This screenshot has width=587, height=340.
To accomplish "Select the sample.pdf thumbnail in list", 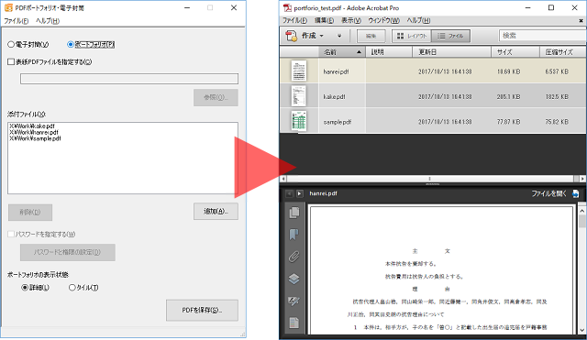I will pos(299,121).
